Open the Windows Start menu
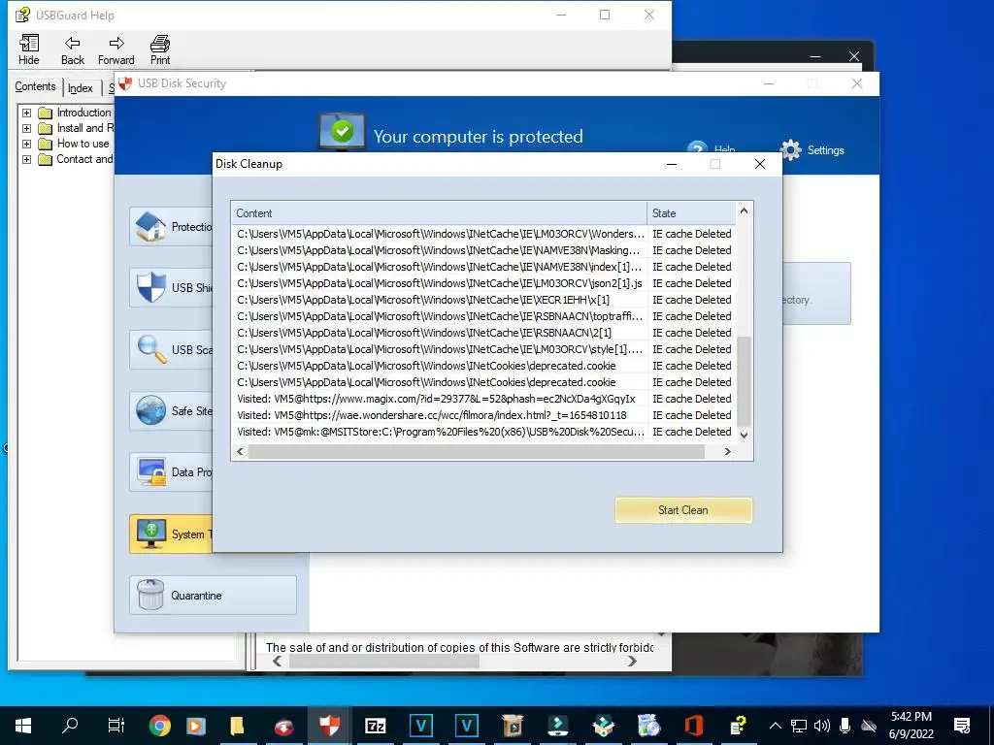Image resolution: width=994 pixels, height=745 pixels. [x=23, y=726]
